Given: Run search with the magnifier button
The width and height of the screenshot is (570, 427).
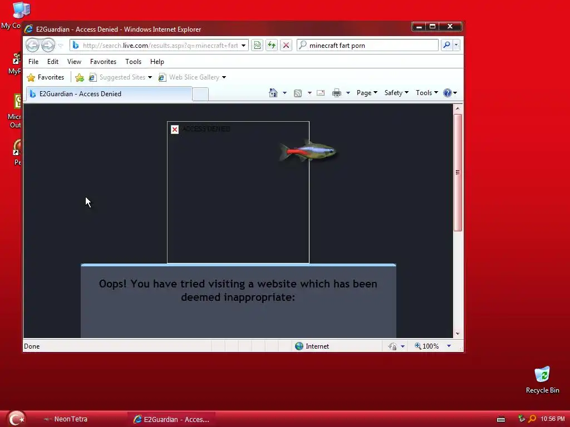Looking at the screenshot, I should pos(446,45).
